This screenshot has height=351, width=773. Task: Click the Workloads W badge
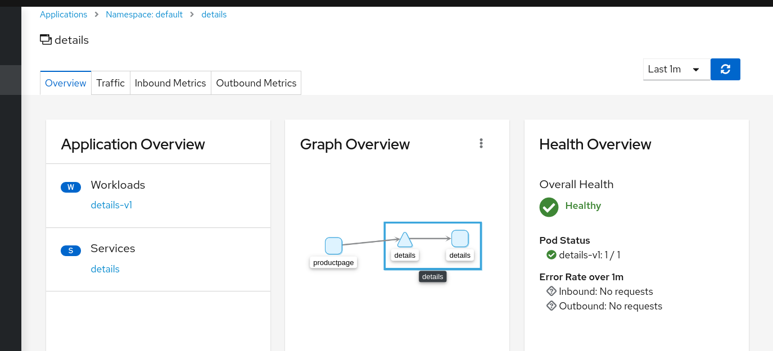tap(71, 187)
